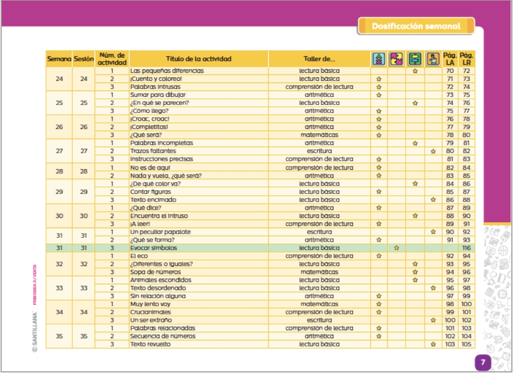Click the star in the Evocar símbolos row
Screen dimensions: 513x373
click(397, 248)
